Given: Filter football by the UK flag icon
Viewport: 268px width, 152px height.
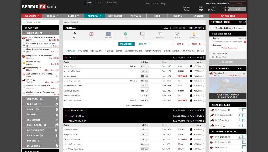Looking at the screenshot, I should 91,34.
